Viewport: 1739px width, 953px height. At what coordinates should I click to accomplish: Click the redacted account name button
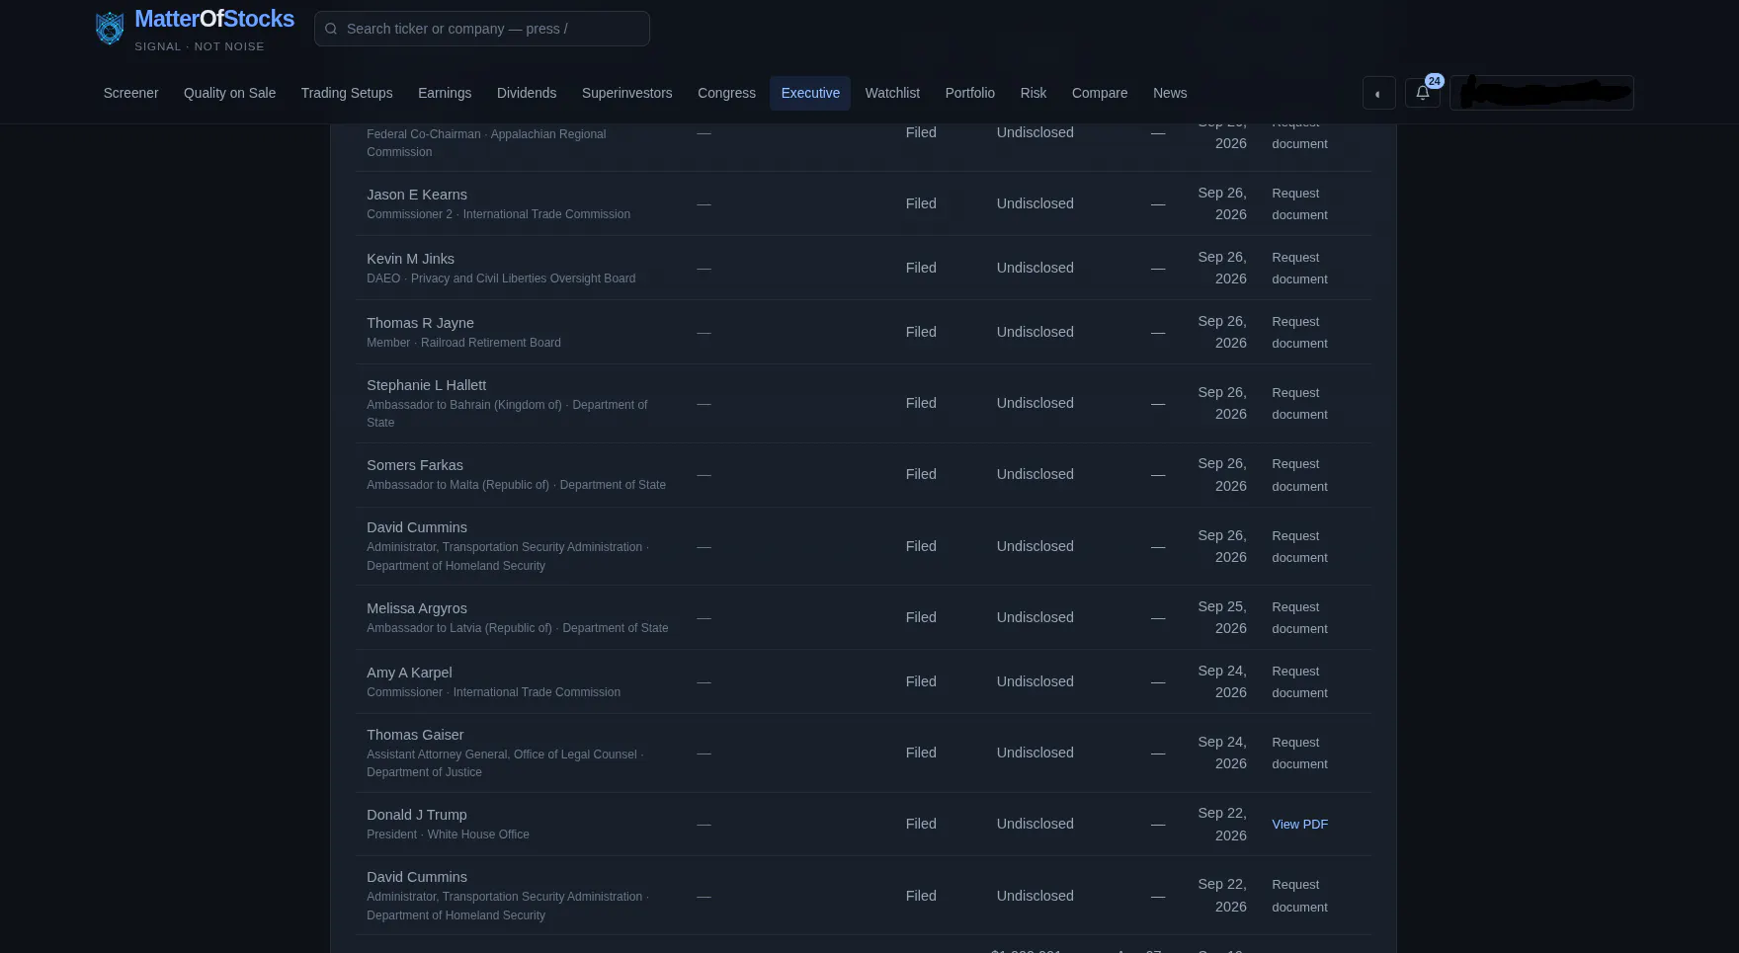coord(1541,93)
